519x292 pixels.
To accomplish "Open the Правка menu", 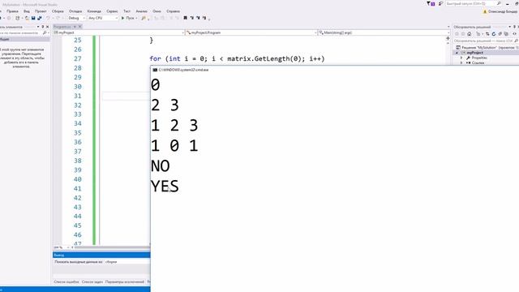I will point(13,11).
